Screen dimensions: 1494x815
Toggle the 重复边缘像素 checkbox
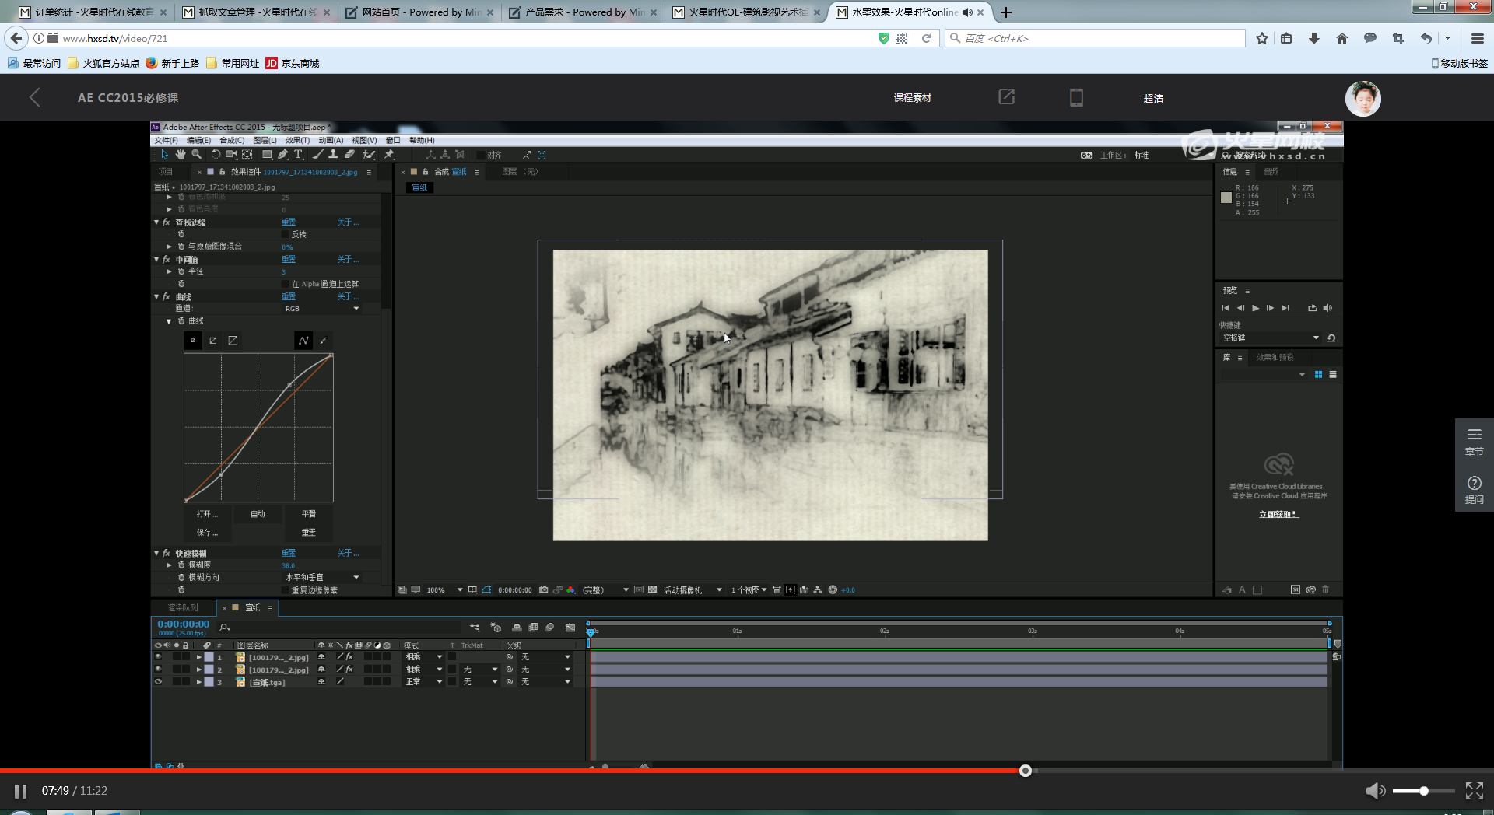click(x=285, y=590)
